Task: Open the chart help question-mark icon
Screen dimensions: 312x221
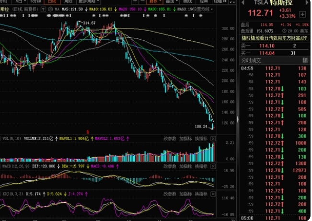Action: 43,9
